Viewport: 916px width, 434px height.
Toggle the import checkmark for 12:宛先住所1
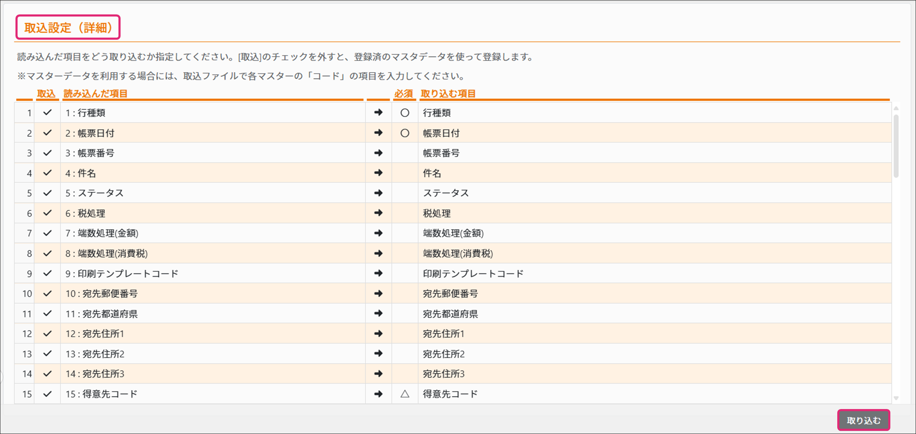[x=47, y=334]
